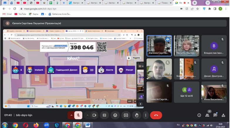This screenshot has width=230, height=128.
Task: Open YouTube bookmark
Action: coord(20,14)
